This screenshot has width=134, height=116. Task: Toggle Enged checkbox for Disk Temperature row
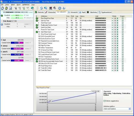[x=123, y=57]
